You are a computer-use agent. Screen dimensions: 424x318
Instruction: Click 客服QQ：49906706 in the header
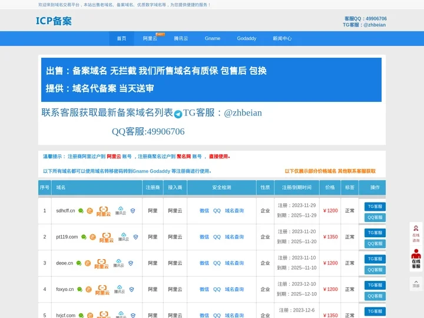(x=365, y=19)
